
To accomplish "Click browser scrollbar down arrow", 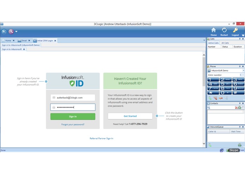I will coord(204,144).
